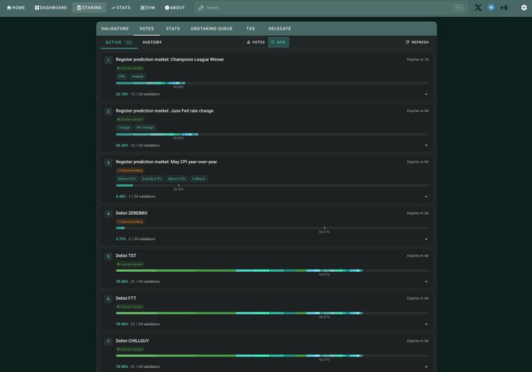Viewport: 532px width, 372px height.
Task: Click proposal number 2 badge
Action: (108, 112)
